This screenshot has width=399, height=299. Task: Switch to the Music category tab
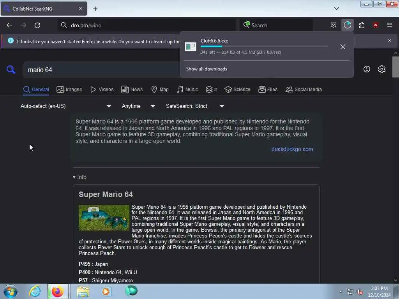click(187, 90)
